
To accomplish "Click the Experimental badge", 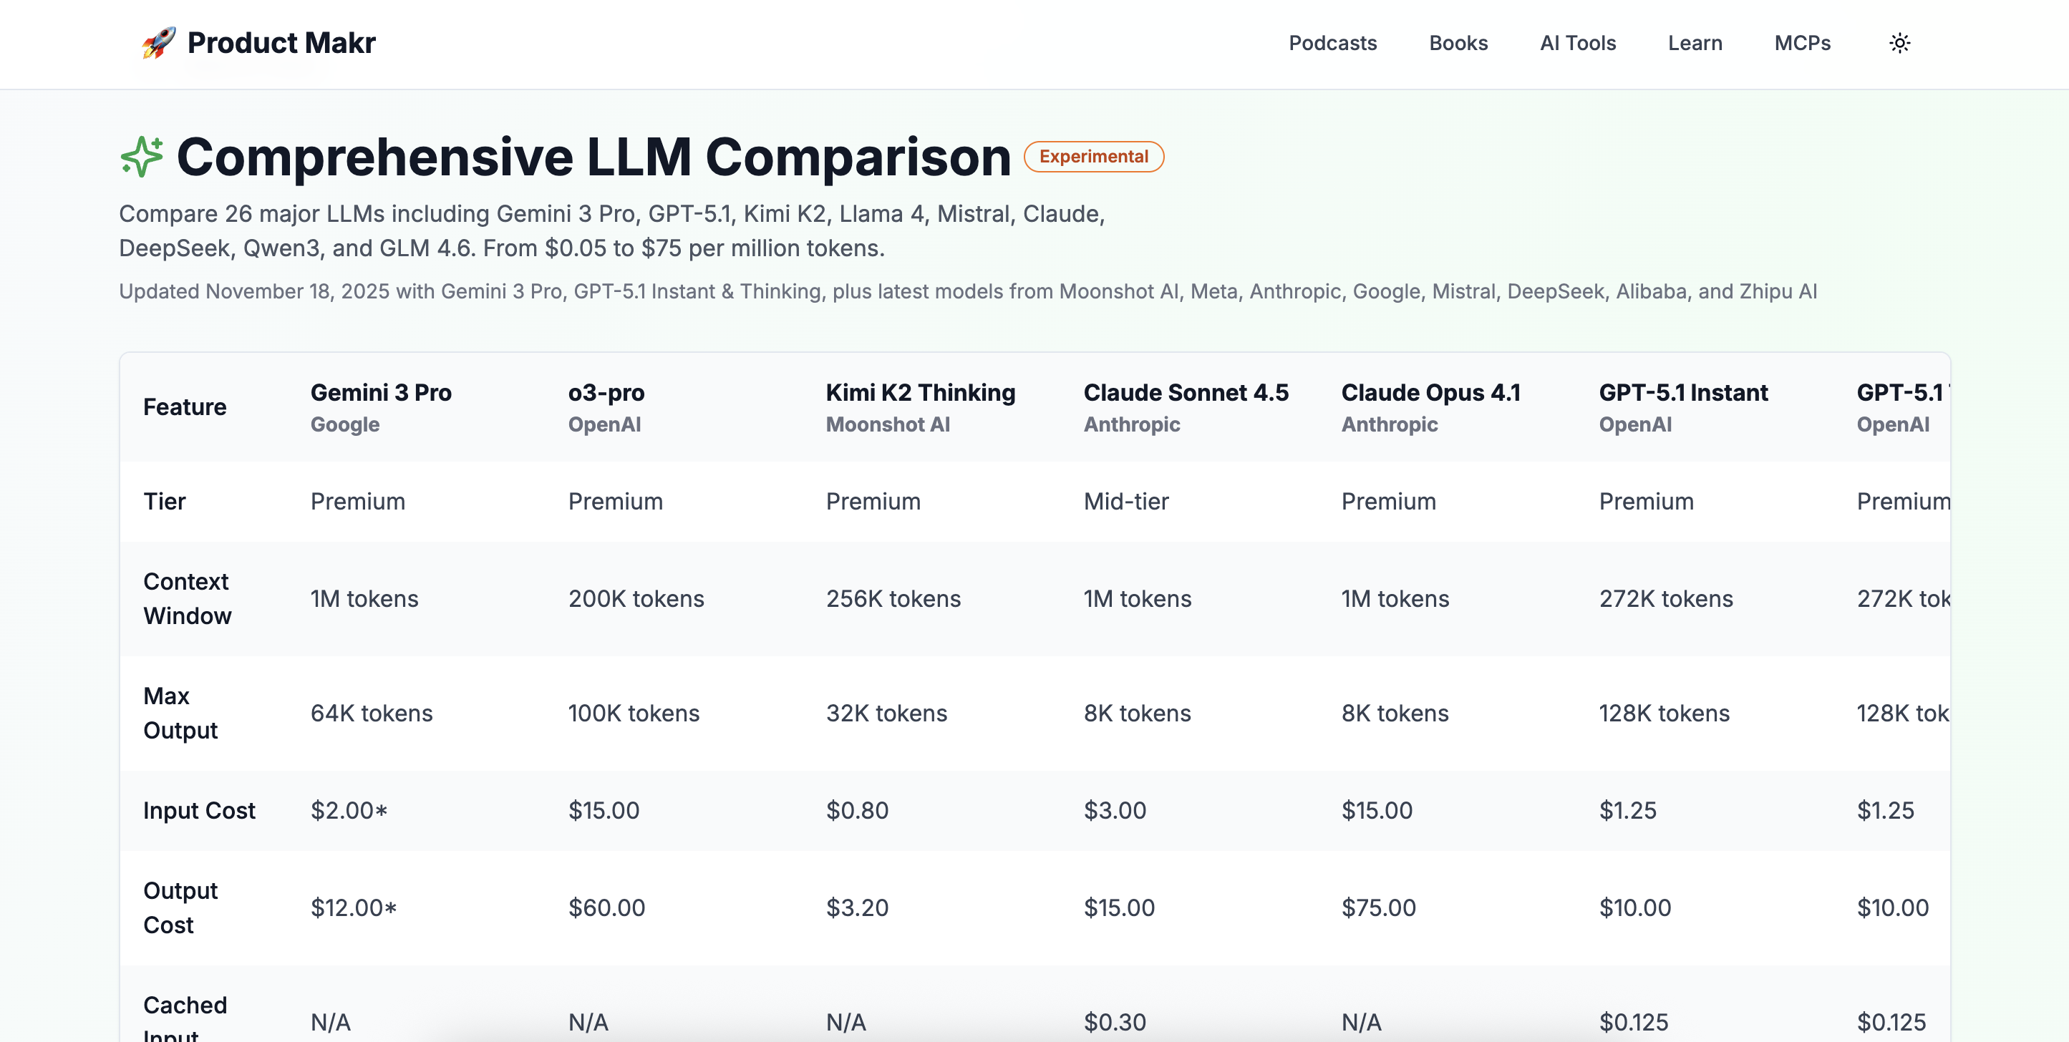I will click(x=1093, y=157).
